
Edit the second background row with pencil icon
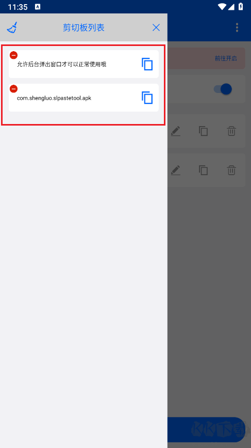(x=176, y=170)
